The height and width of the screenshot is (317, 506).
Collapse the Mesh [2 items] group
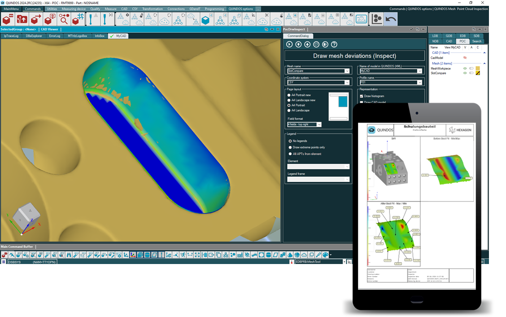click(x=484, y=63)
